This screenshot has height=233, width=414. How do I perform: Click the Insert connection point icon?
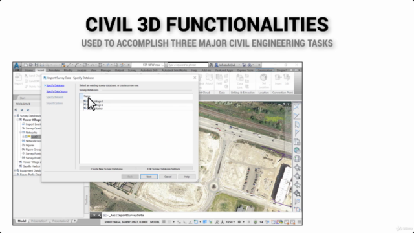click(278, 78)
